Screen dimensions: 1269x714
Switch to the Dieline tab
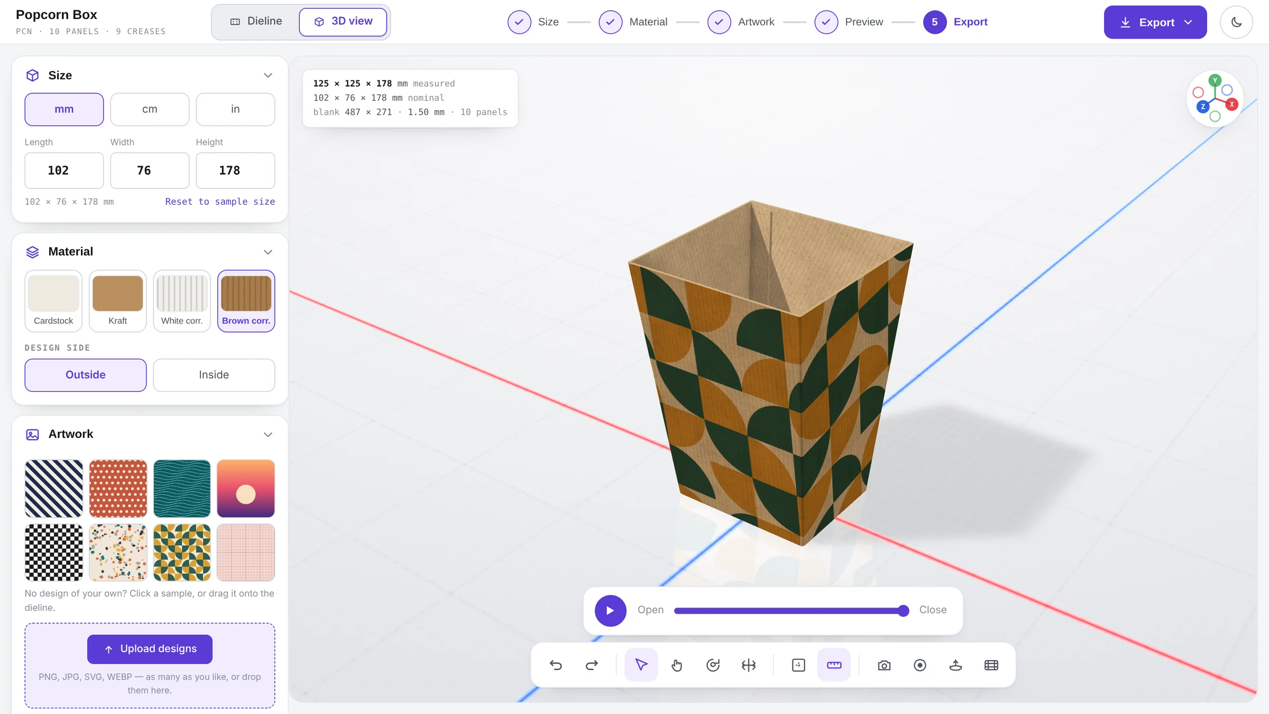click(256, 22)
